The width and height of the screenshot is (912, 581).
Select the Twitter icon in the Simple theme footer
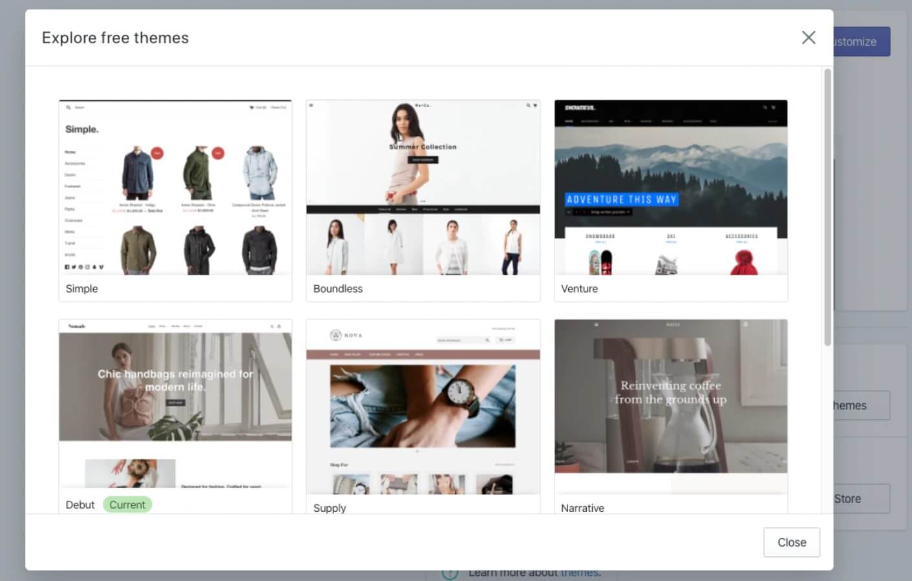(x=74, y=267)
